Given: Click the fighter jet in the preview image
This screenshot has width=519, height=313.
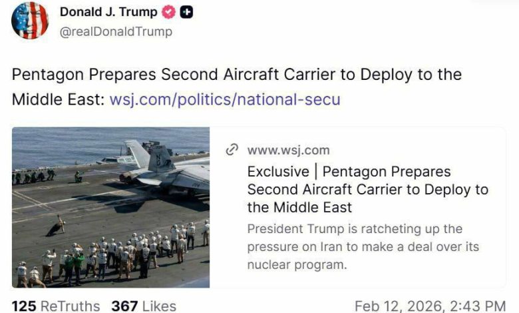Looking at the screenshot, I should click(x=163, y=166).
